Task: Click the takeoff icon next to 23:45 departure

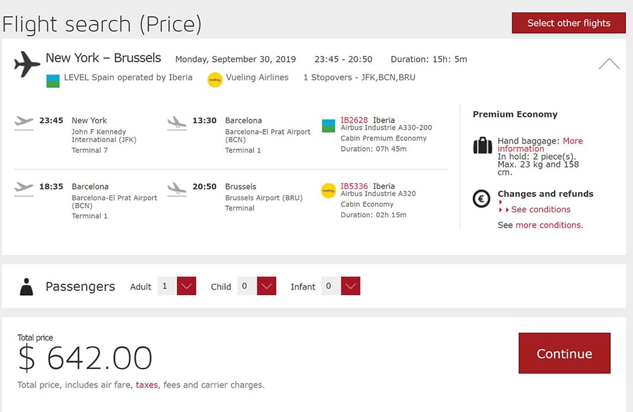Action: tap(24, 123)
